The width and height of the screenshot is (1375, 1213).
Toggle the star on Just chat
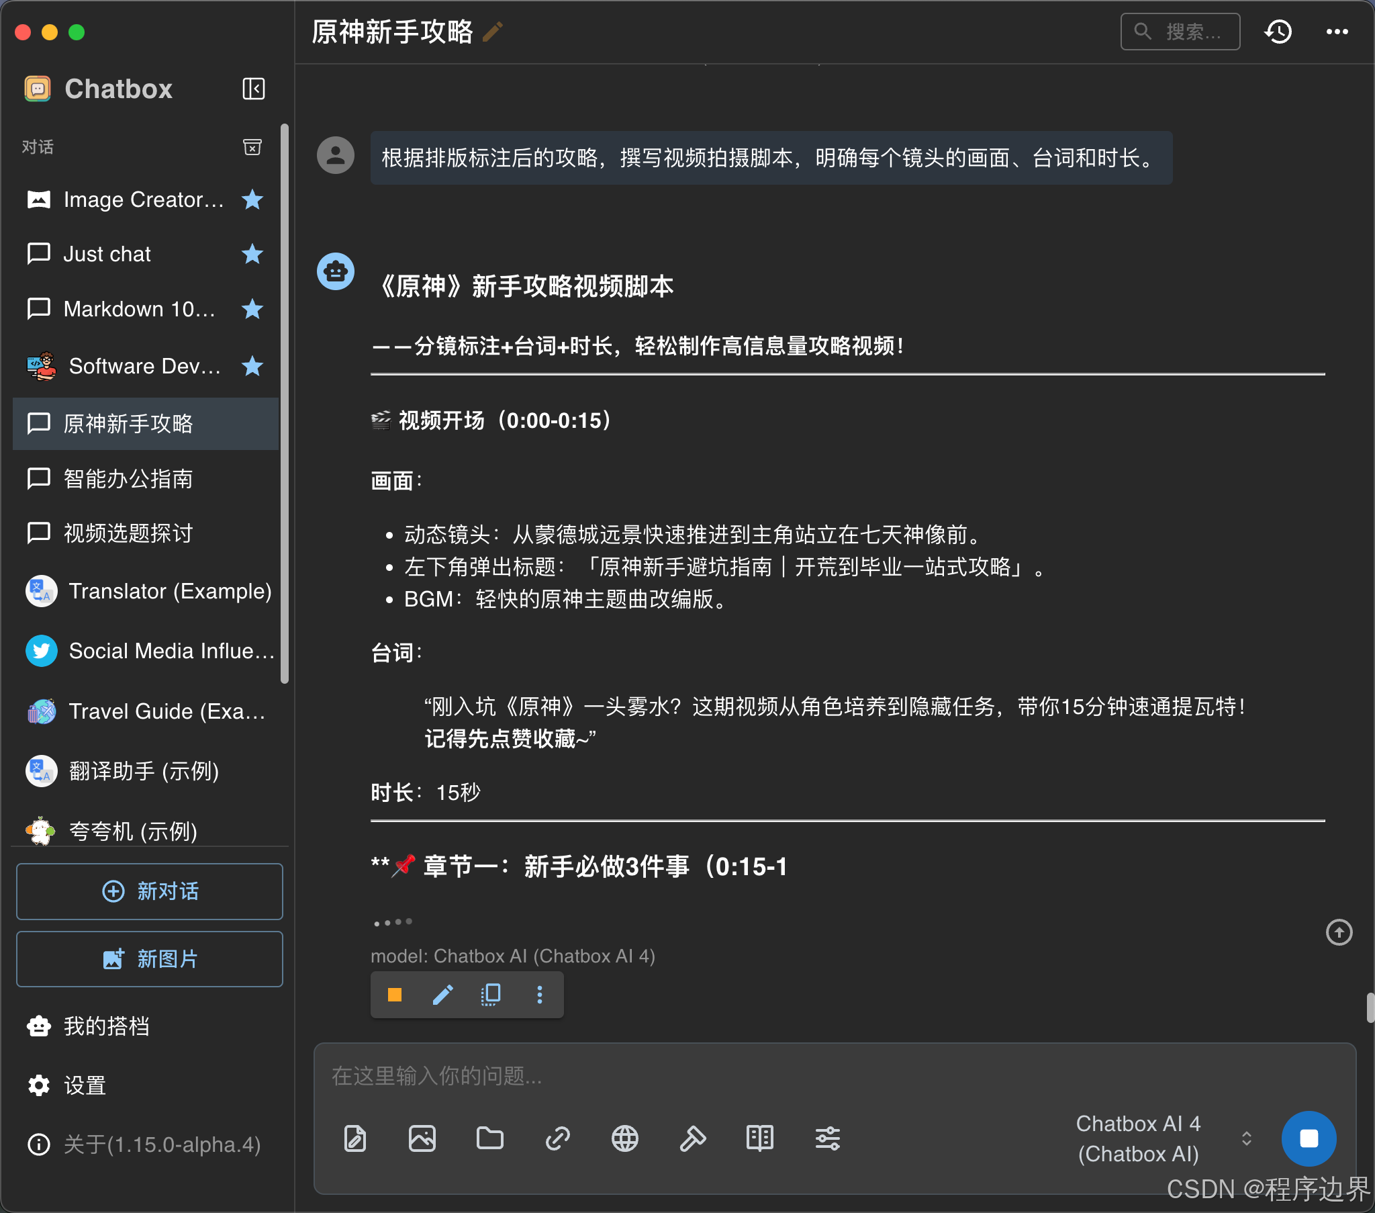(252, 254)
